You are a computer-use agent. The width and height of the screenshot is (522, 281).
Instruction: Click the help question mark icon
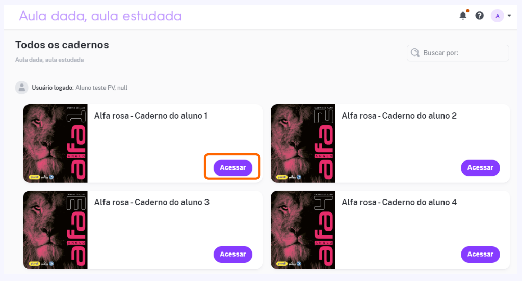click(479, 16)
